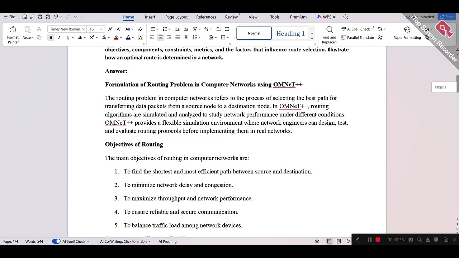
Task: Open the font size 16 dropdown
Action: coord(102,29)
